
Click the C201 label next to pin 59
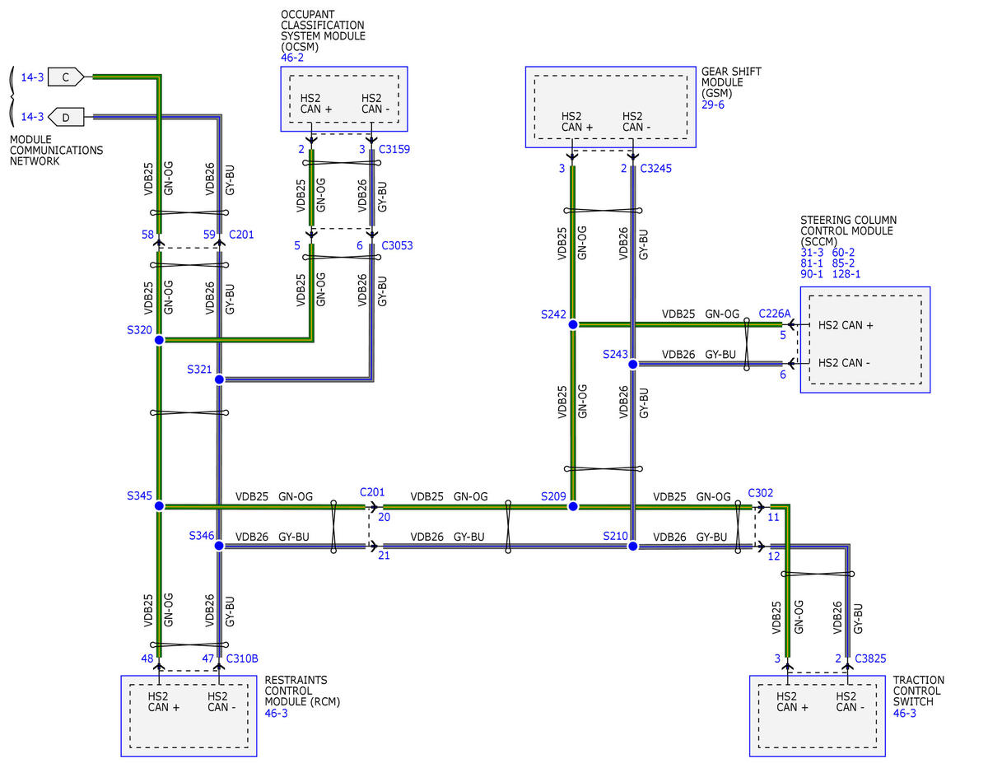tap(242, 235)
